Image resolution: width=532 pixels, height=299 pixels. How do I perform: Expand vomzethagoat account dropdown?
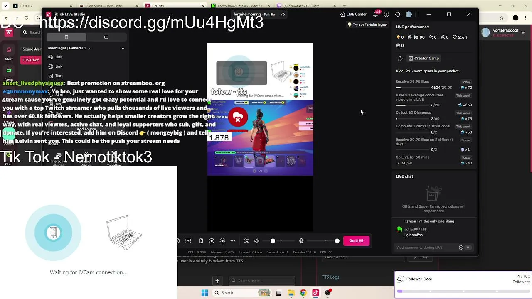pyautogui.click(x=523, y=32)
